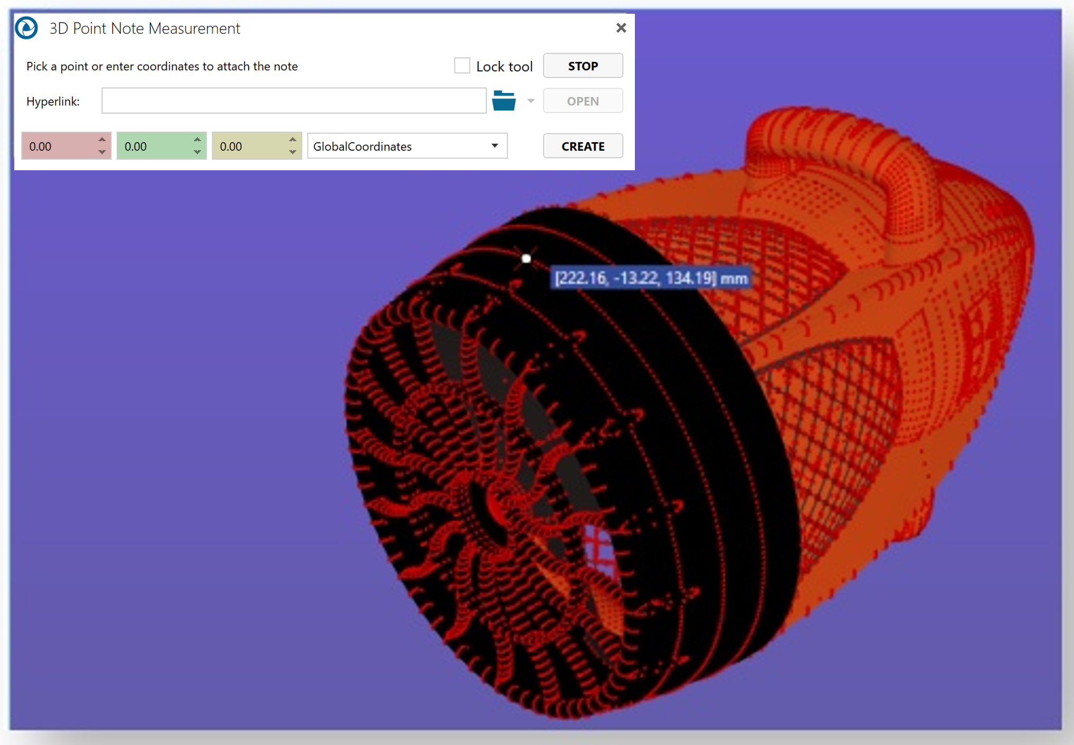The height and width of the screenshot is (745, 1074).
Task: Expand the arrow next to folder icon
Action: [531, 101]
